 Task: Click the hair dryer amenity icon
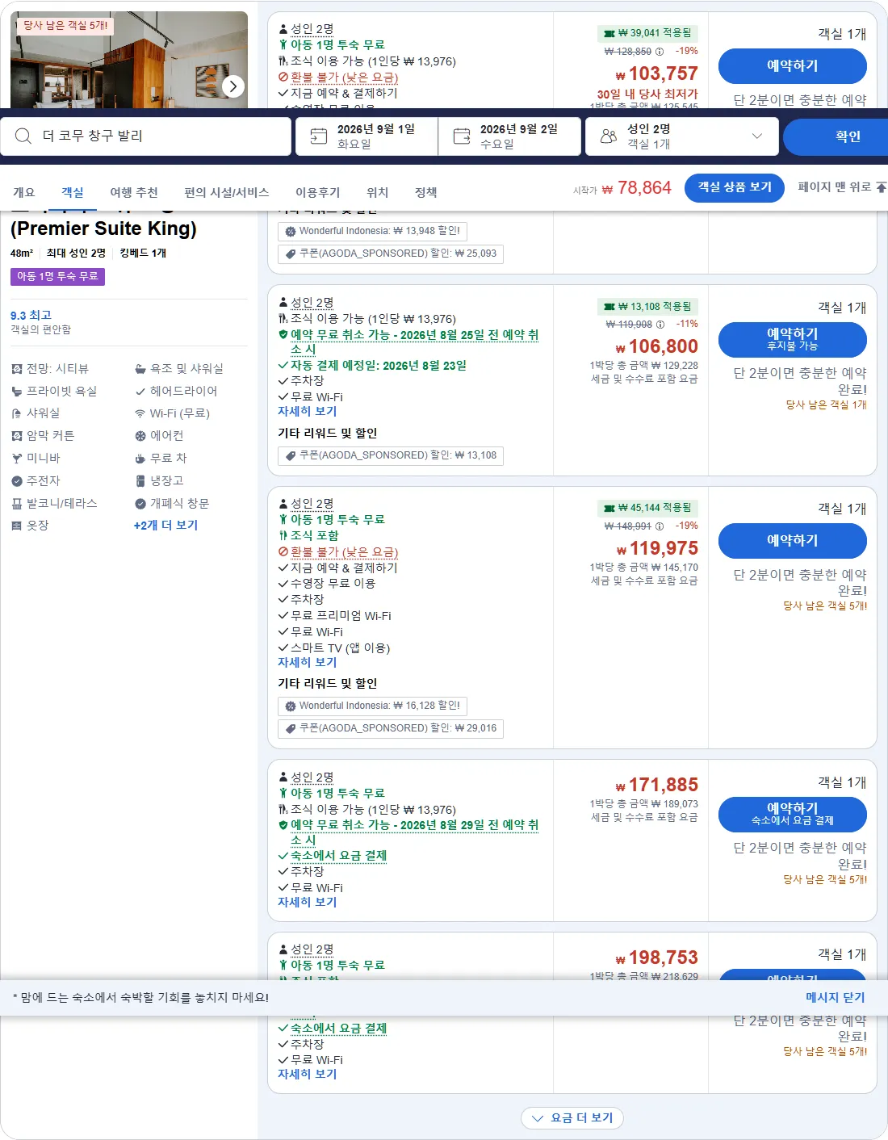[140, 392]
